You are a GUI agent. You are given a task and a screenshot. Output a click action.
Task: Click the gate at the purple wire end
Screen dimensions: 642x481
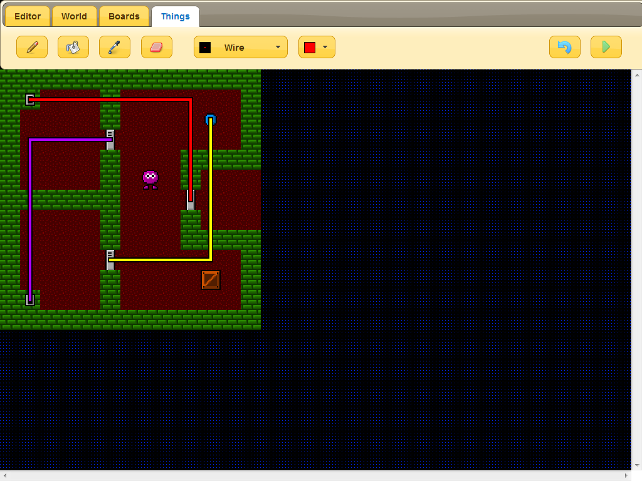(110, 139)
